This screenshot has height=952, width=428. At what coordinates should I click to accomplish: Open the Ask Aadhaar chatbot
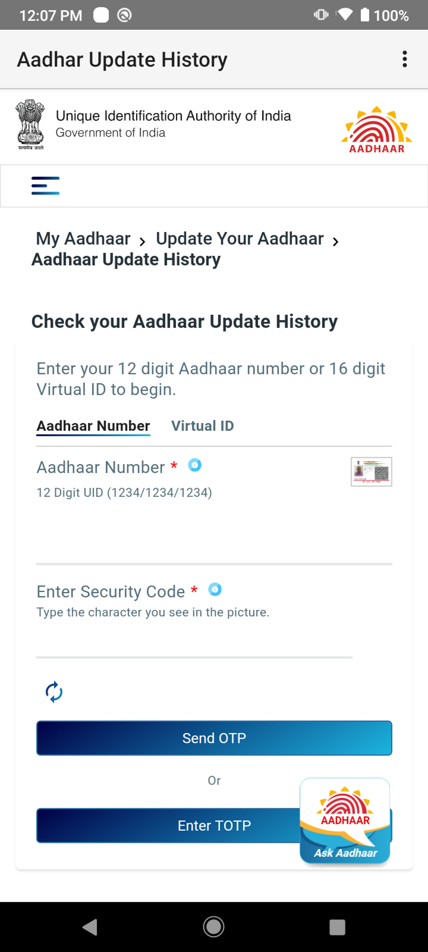(x=345, y=821)
